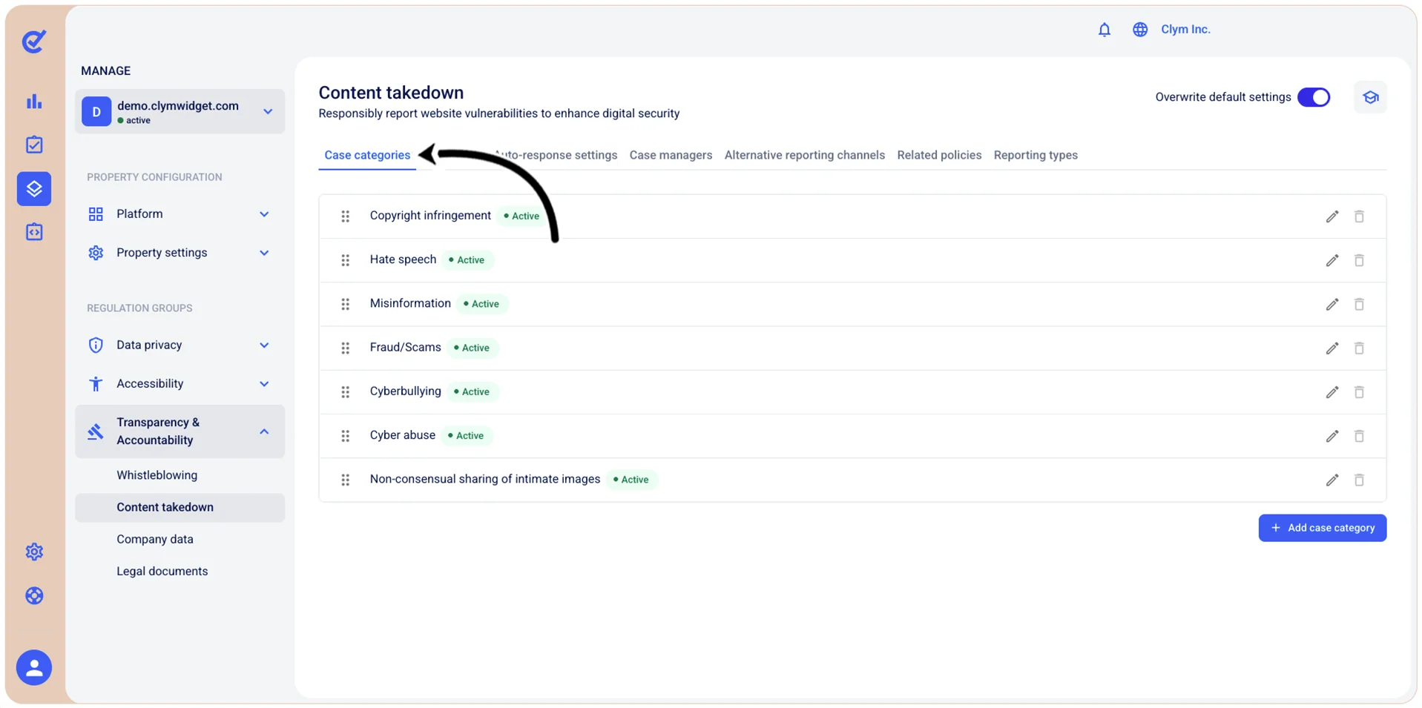Open Related policies tab
Viewport: 1422px width, 708px height.
click(x=939, y=155)
